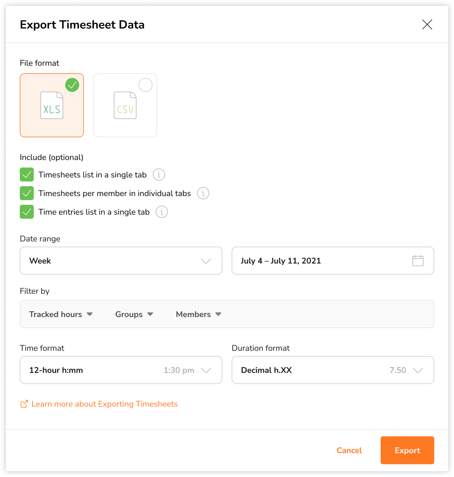Click the Cancel button

[349, 450]
